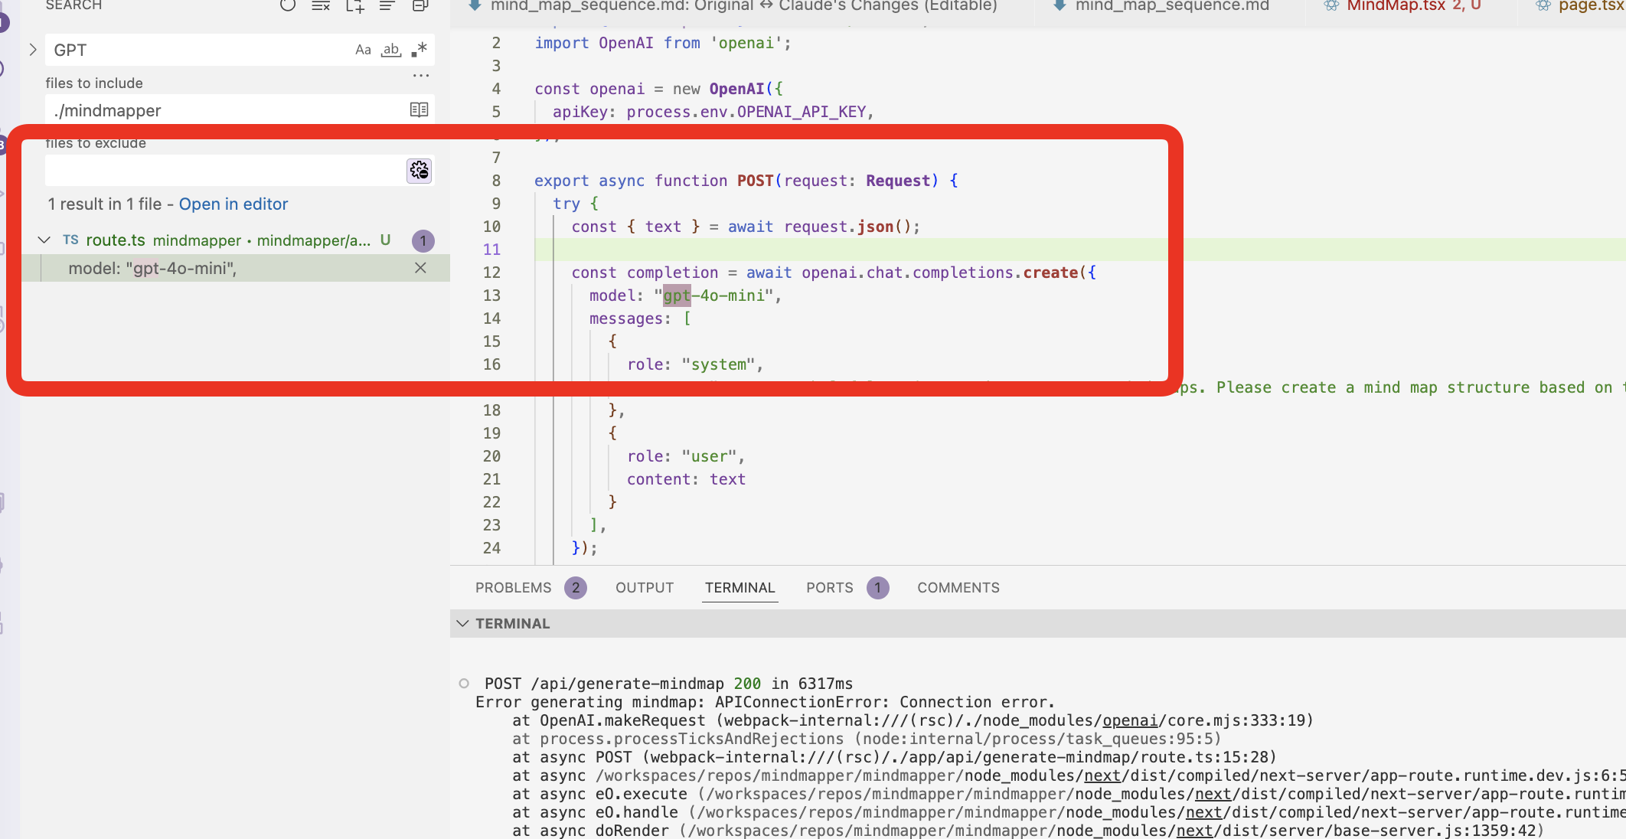
Task: Enable Use Regular Expression search
Action: point(419,50)
